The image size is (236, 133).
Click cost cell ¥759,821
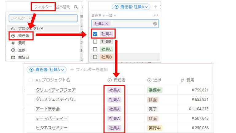[200, 90]
